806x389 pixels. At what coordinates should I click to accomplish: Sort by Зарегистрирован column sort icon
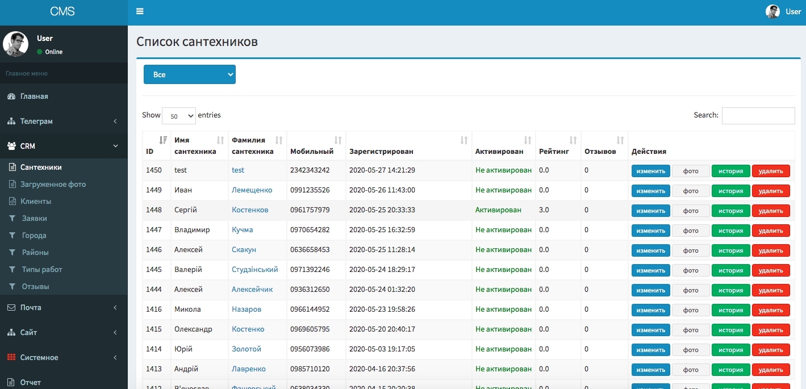464,140
